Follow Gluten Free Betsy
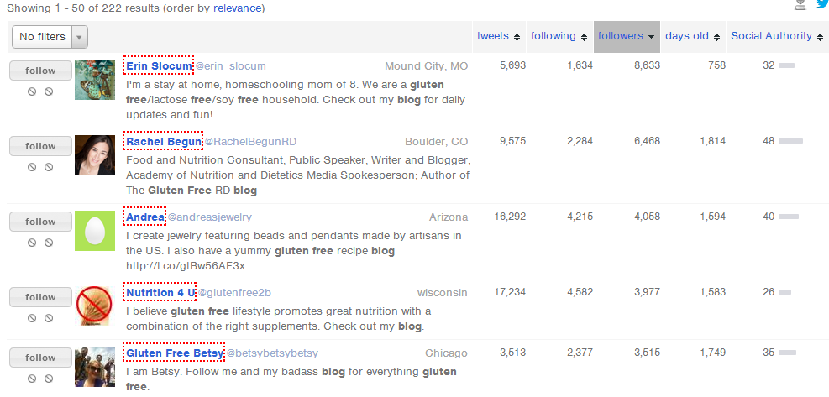The image size is (829, 397). [x=40, y=358]
